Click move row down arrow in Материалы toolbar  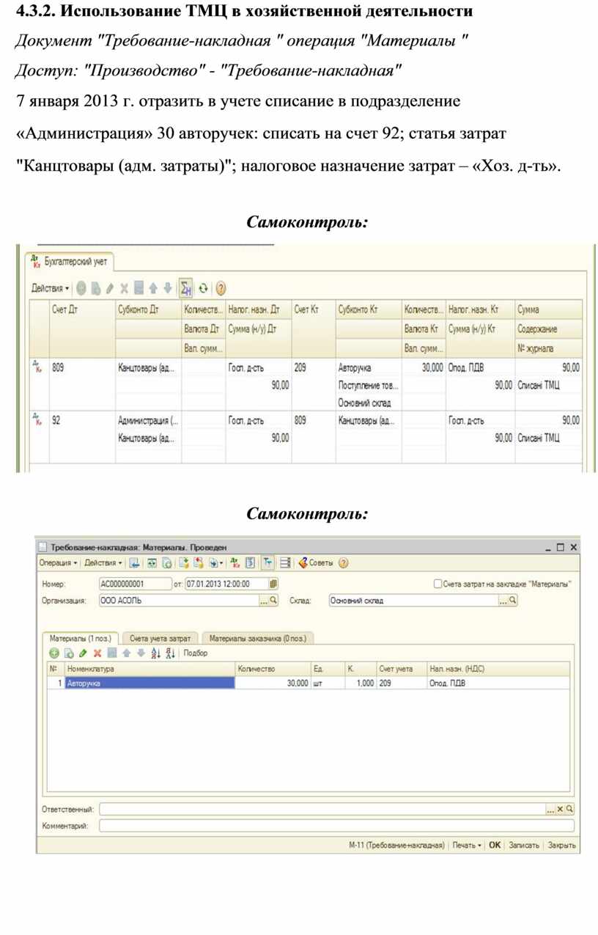pyautogui.click(x=141, y=653)
